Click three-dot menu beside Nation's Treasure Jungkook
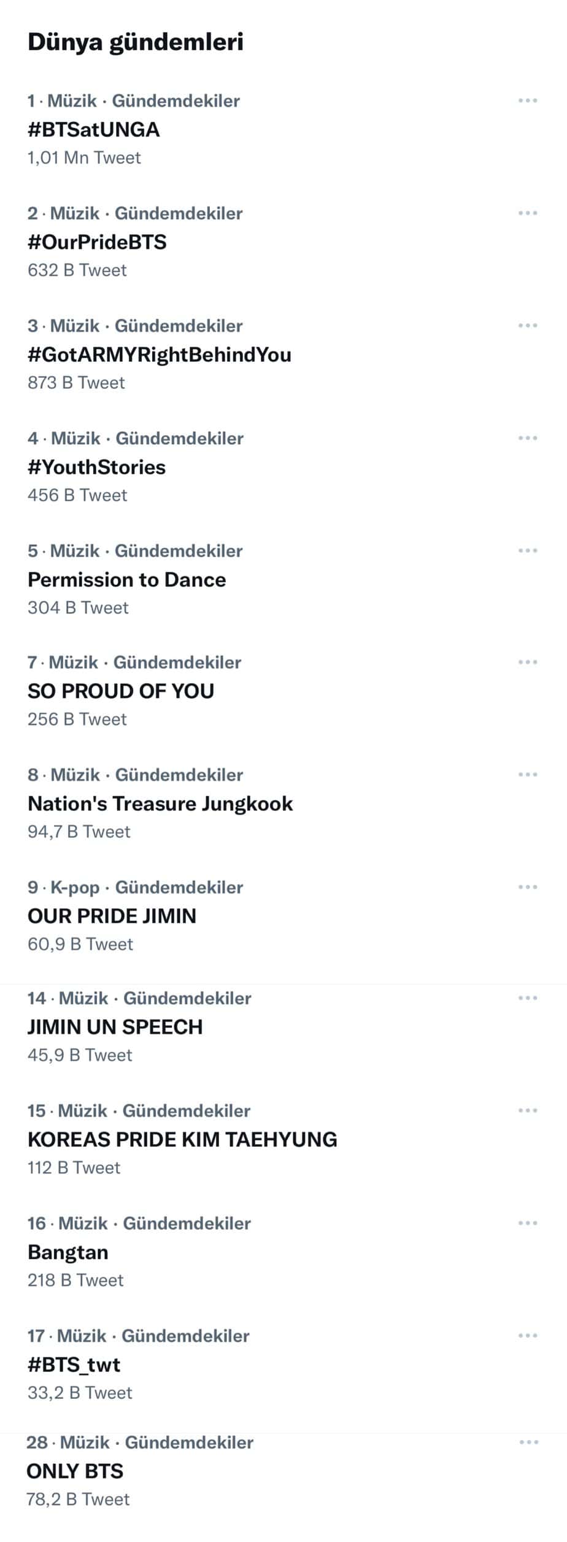This screenshot has height=1542, width=567. [x=527, y=775]
